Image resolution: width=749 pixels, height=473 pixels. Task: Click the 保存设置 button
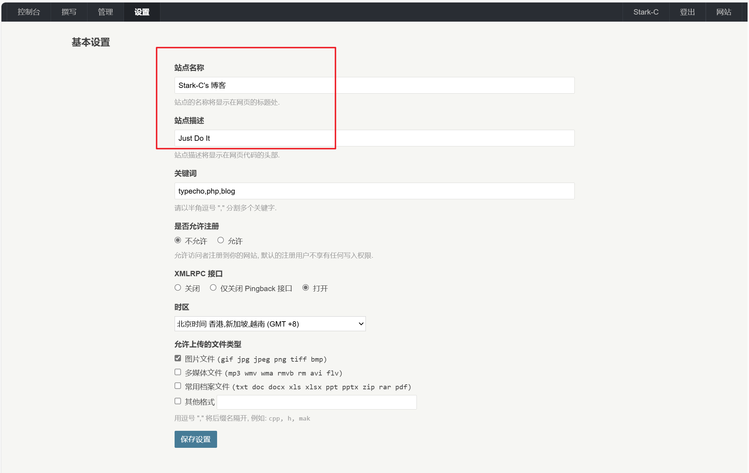click(195, 439)
